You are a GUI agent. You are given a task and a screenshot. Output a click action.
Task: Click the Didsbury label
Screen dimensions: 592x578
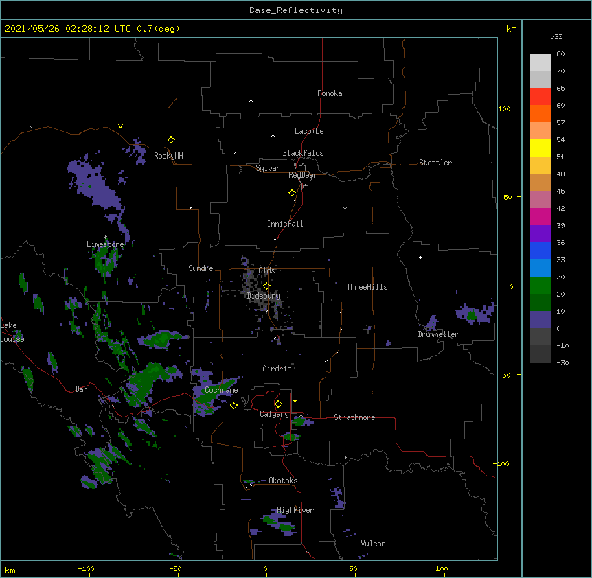tap(263, 296)
